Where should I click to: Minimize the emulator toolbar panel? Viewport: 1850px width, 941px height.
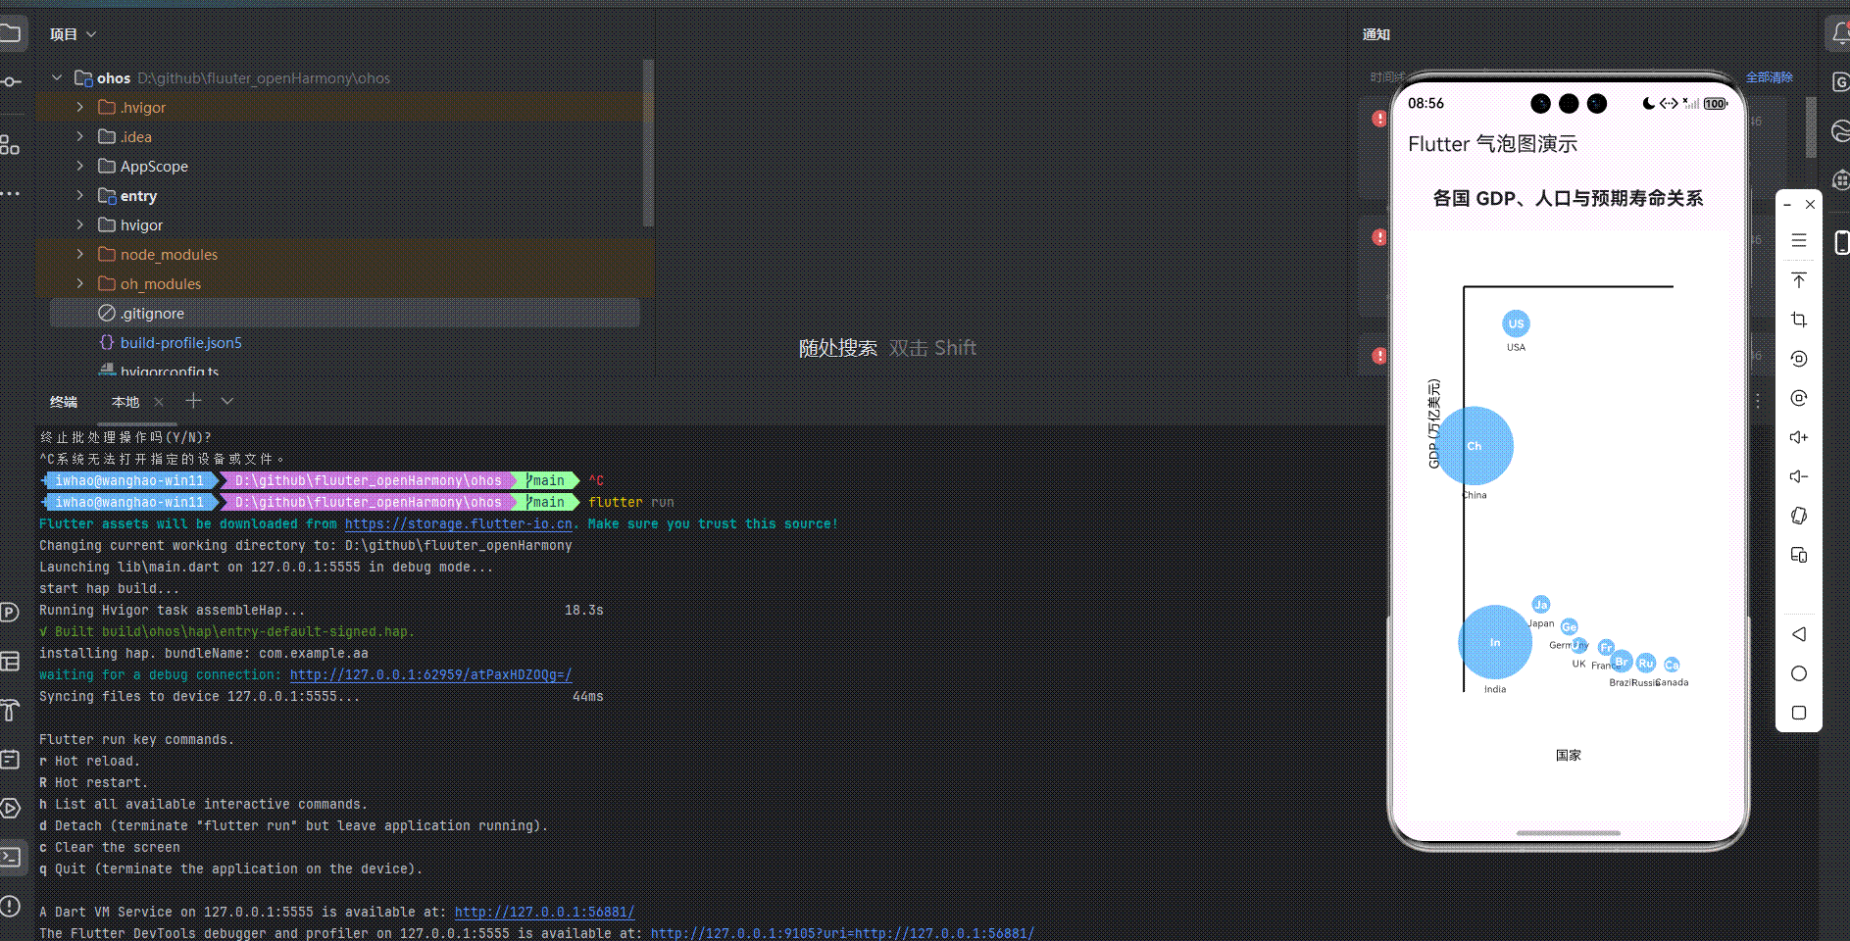pos(1787,205)
